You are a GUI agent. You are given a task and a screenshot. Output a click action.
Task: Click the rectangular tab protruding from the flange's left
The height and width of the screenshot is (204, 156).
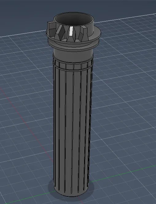tap(52, 29)
